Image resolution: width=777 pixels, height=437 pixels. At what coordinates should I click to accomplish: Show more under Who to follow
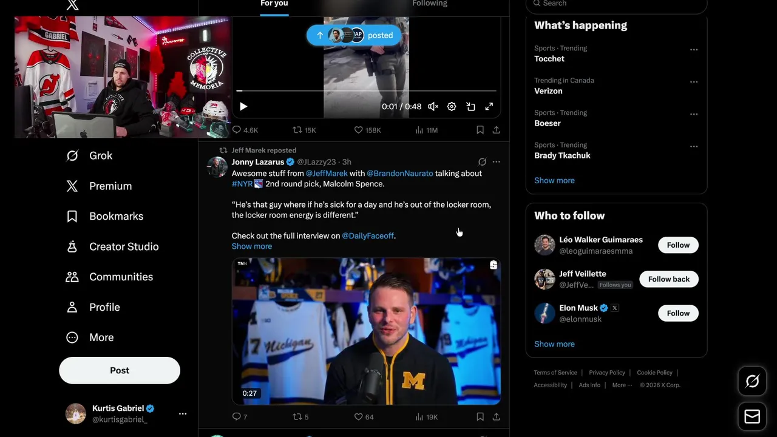554,344
